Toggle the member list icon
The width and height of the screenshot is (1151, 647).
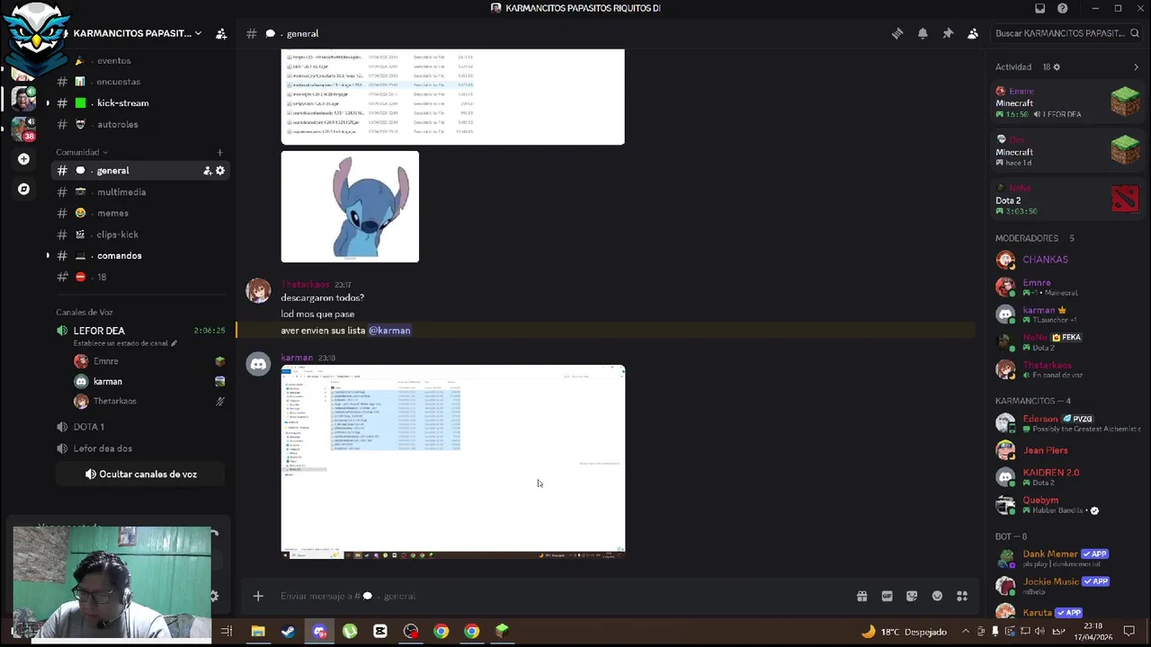click(973, 33)
